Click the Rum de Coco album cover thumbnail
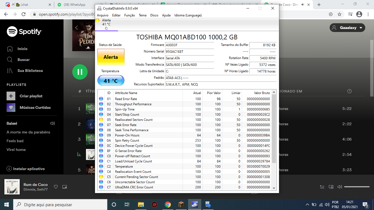374x210 pixels. coord(12,187)
